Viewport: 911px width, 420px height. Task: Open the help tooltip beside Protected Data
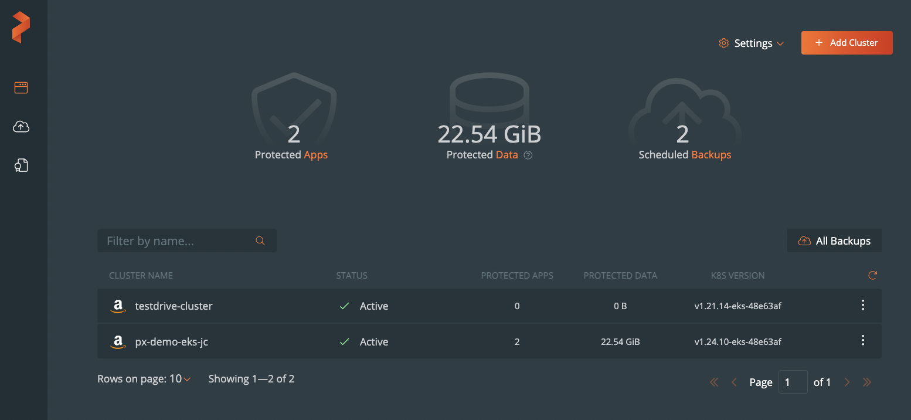point(528,155)
